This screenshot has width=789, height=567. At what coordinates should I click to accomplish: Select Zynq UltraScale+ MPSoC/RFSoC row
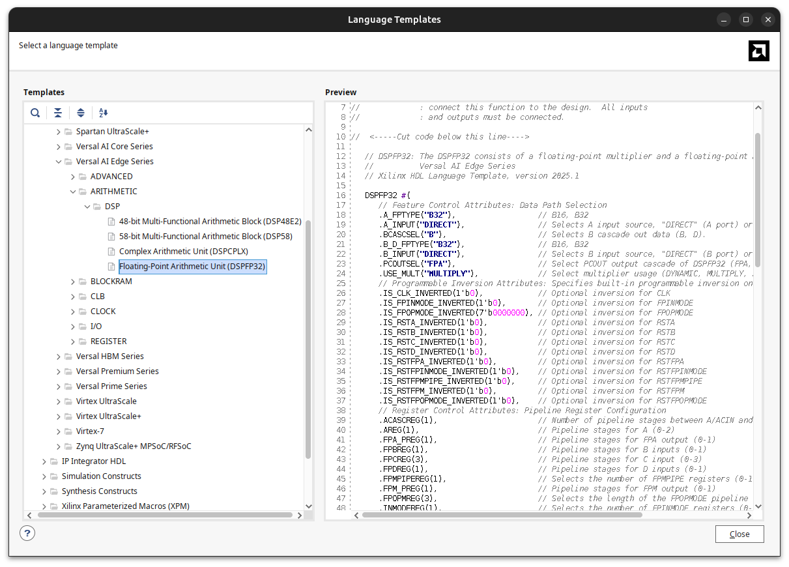(x=134, y=446)
